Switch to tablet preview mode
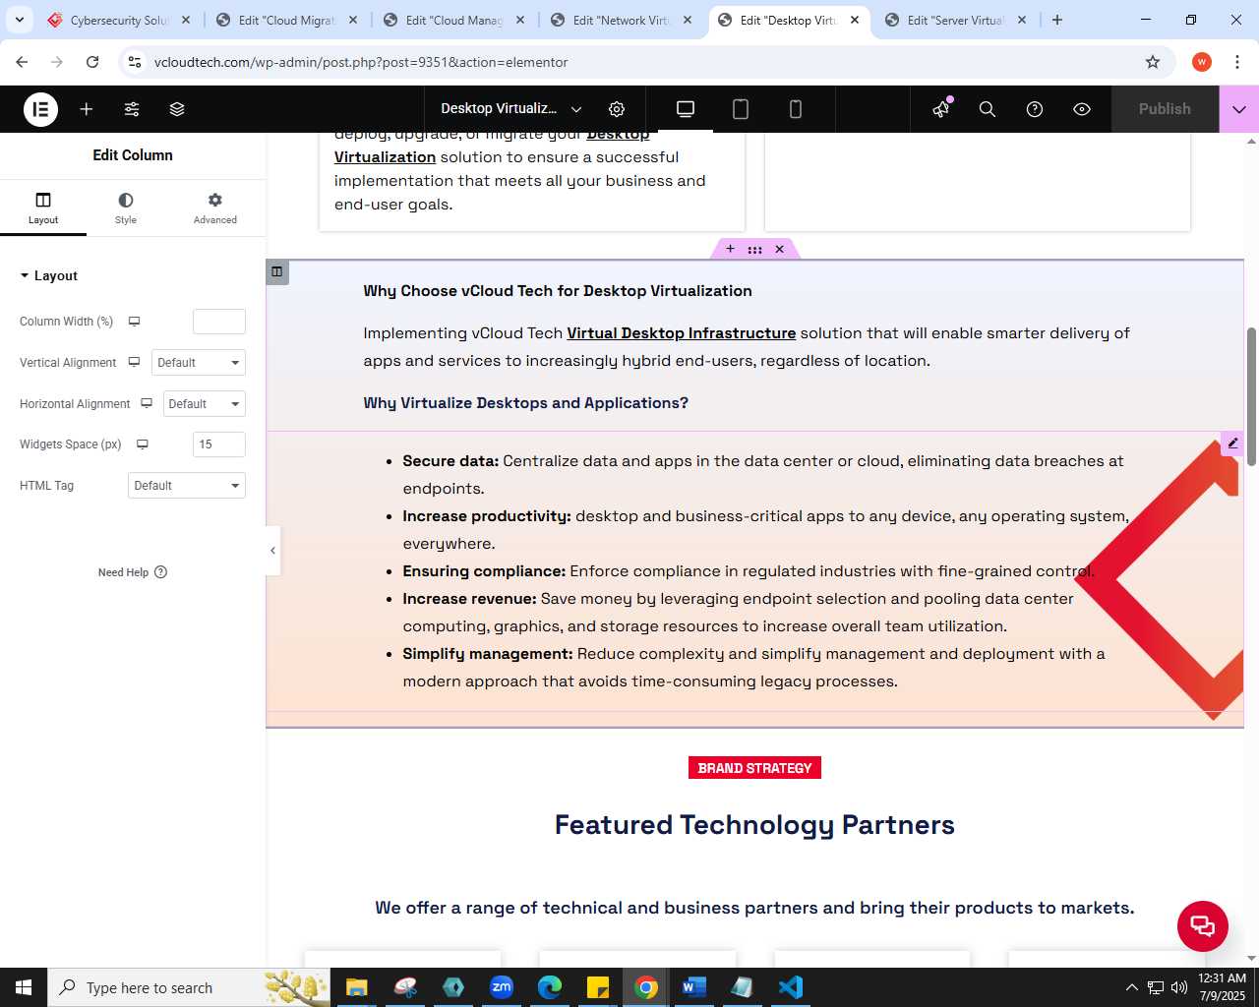The width and height of the screenshot is (1259, 1007). coord(741,109)
